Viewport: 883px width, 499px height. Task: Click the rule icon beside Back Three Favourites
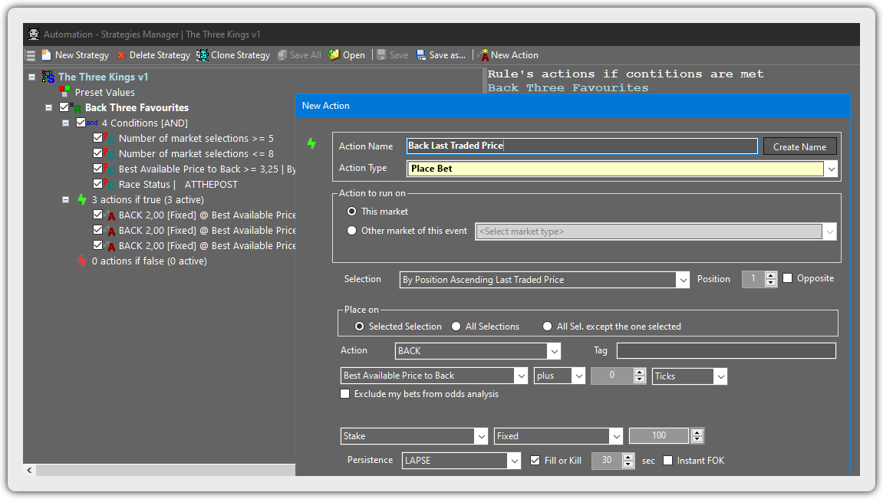click(x=77, y=107)
